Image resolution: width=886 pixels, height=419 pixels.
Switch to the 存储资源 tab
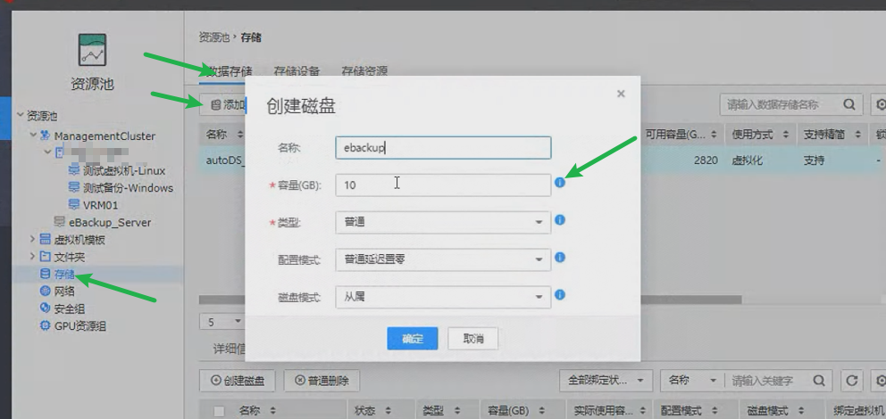364,70
